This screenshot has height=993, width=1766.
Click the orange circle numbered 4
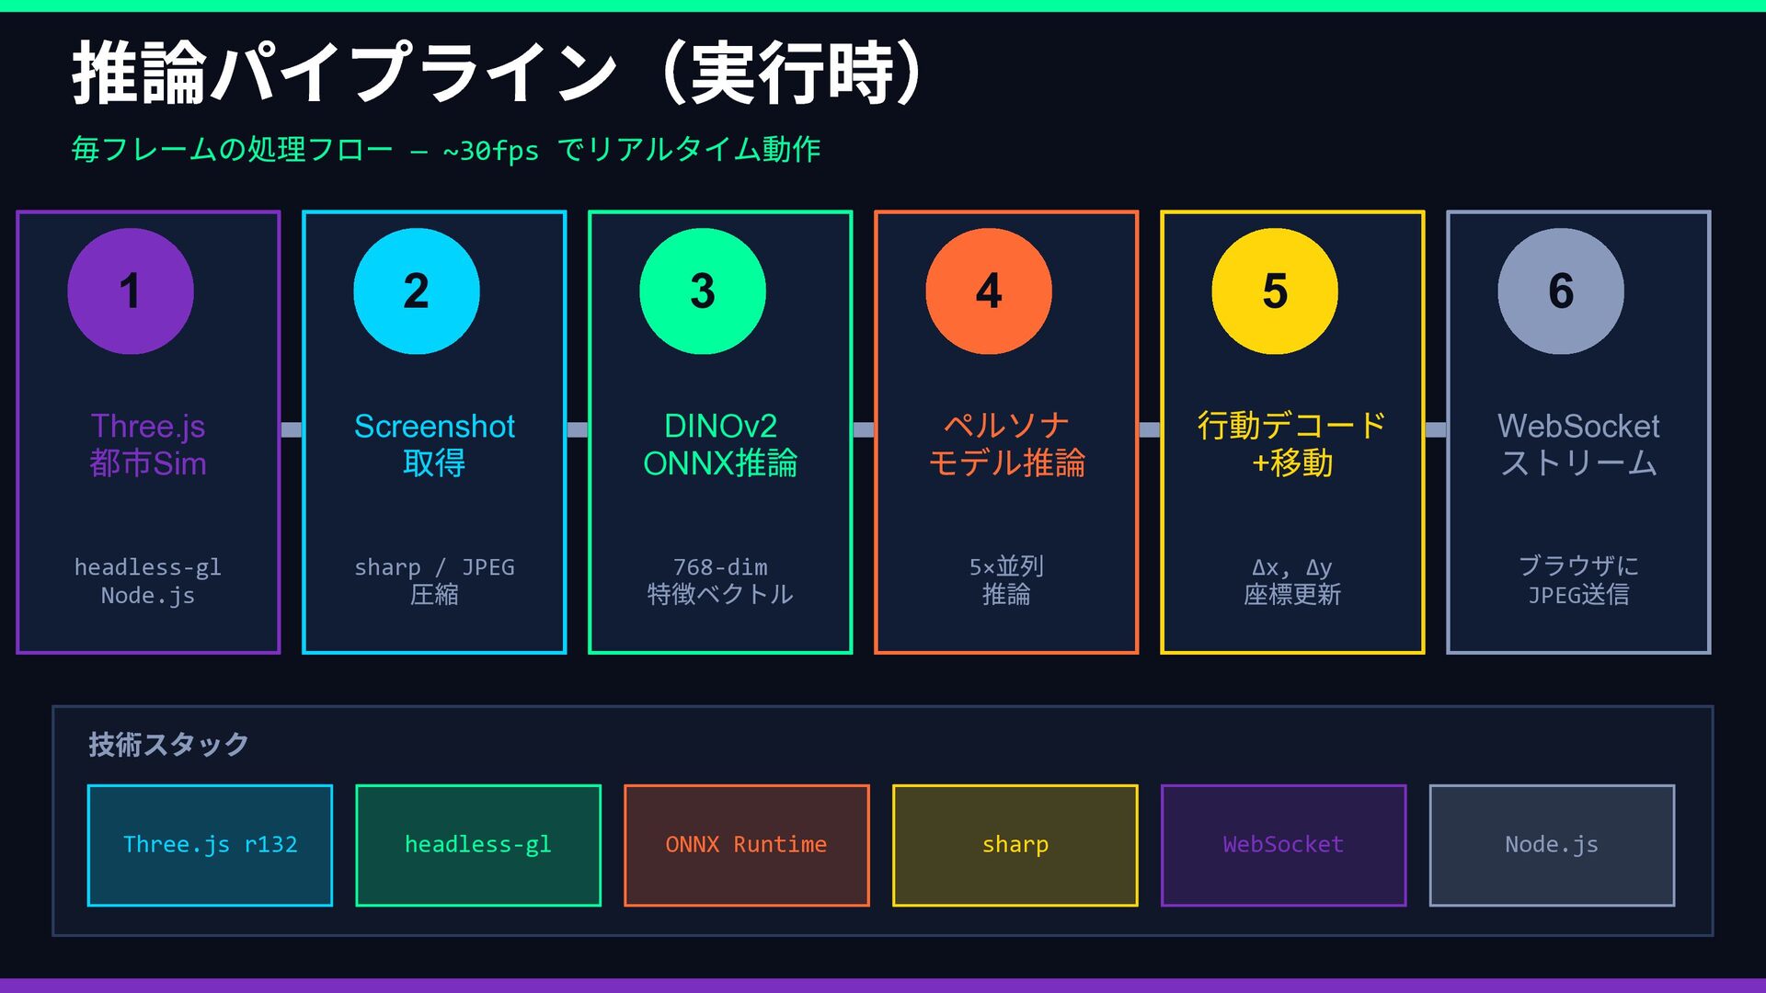[988, 291]
